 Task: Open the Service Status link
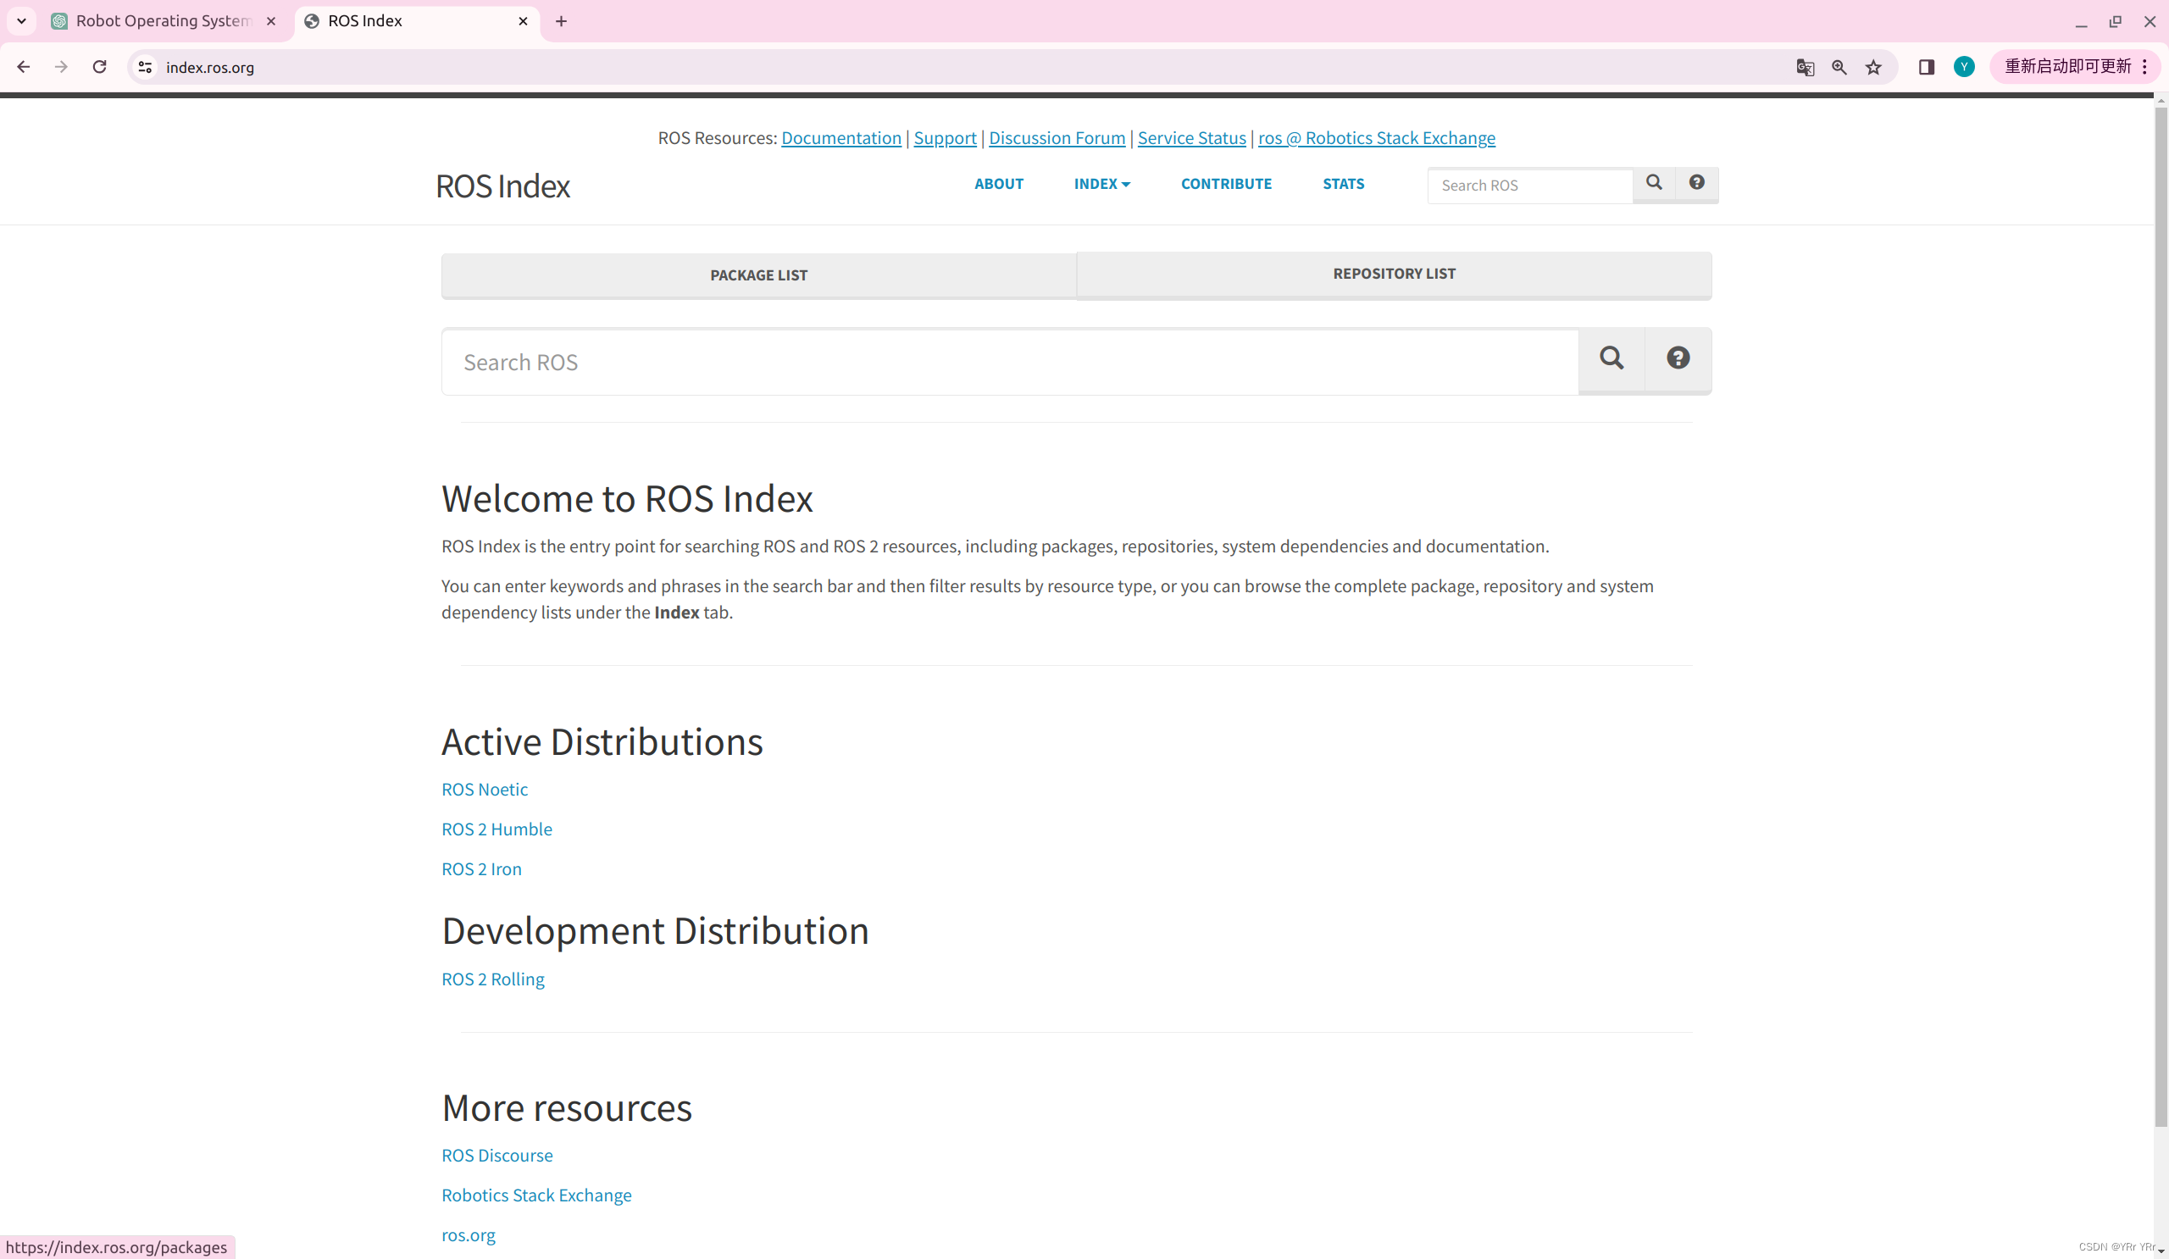[1191, 139]
